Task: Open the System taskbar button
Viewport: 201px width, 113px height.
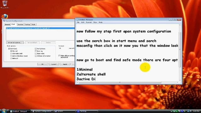Action: [x=64, y=111]
